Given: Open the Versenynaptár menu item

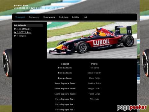Looking at the screenshot, I should click(49, 17).
